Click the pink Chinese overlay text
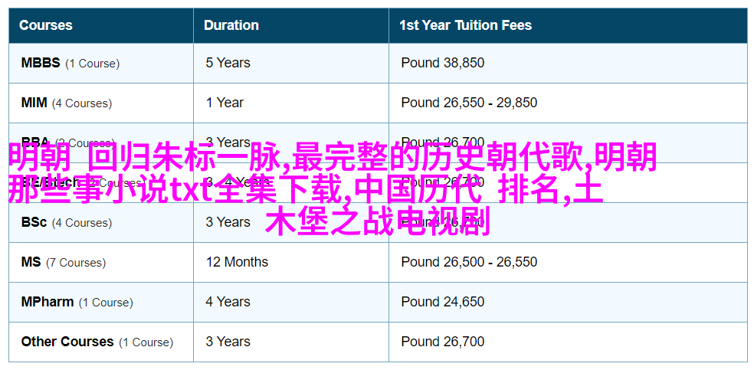 click(x=332, y=190)
